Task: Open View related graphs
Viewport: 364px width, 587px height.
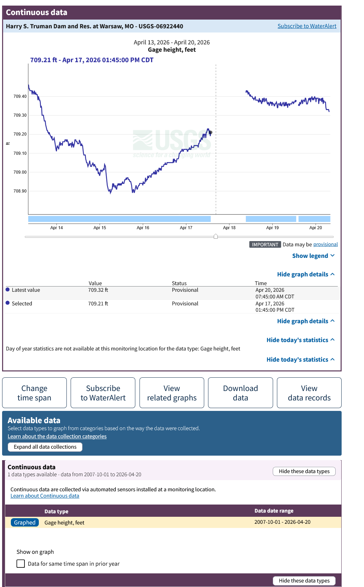Action: point(172,393)
